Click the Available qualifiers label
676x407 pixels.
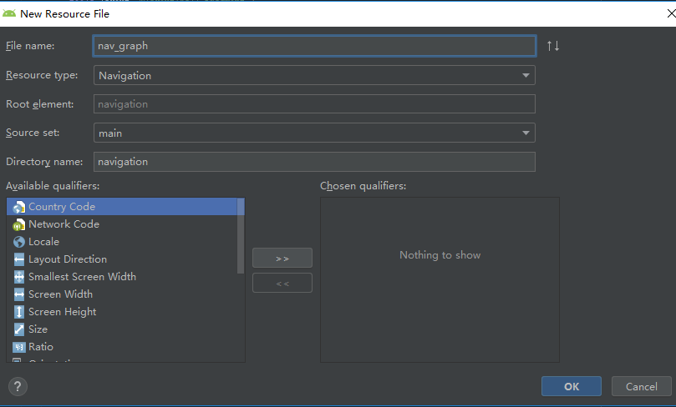coord(53,186)
